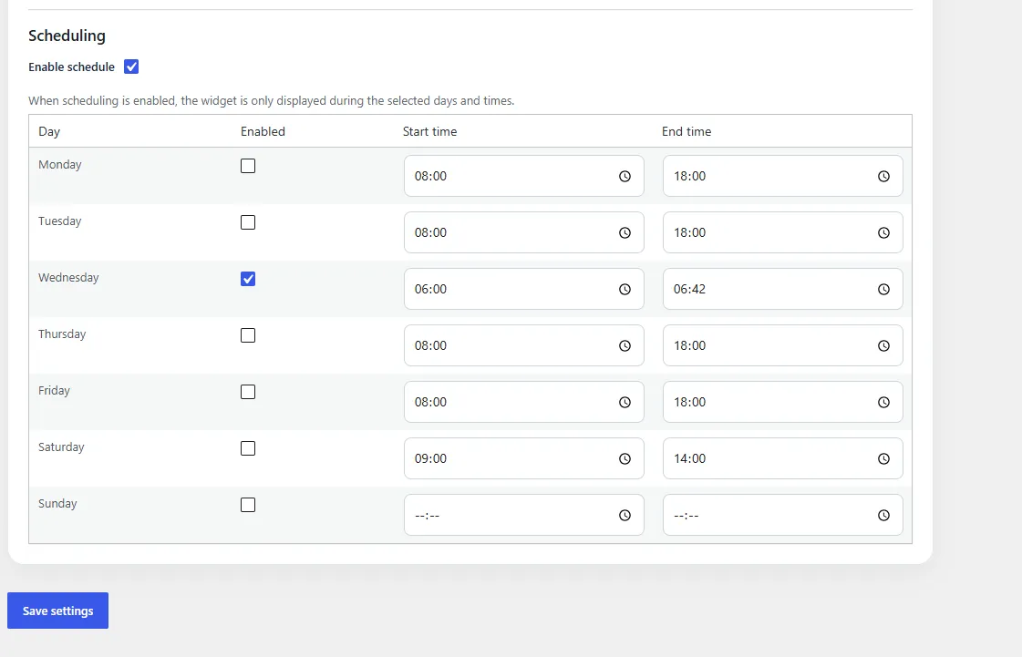Open clock picker for Friday start time
The image size is (1022, 657).
[625, 402]
